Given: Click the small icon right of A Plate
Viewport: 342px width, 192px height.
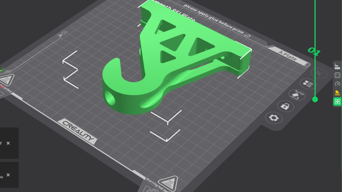Looking at the screenshot, I should click(x=307, y=64).
